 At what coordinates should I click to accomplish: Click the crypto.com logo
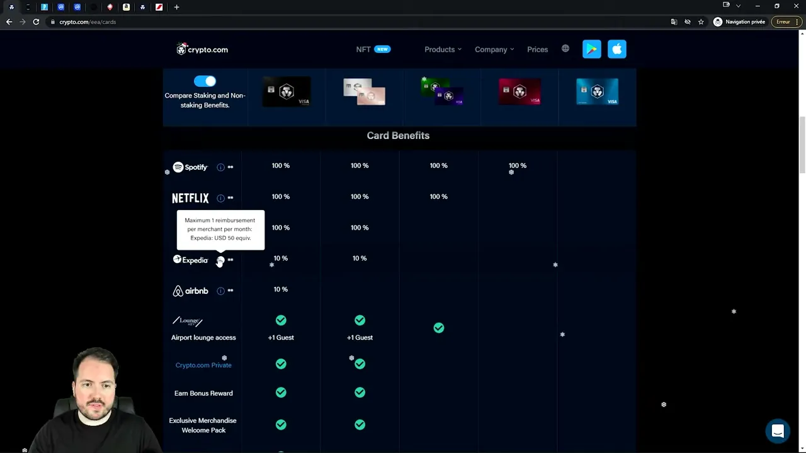pyautogui.click(x=202, y=50)
